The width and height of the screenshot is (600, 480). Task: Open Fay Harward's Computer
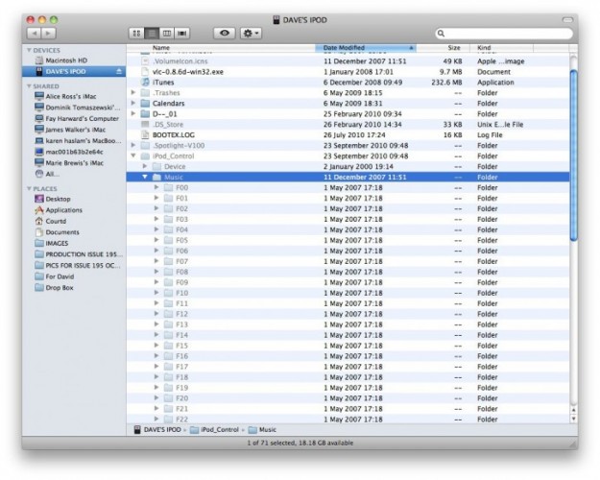pos(77,119)
